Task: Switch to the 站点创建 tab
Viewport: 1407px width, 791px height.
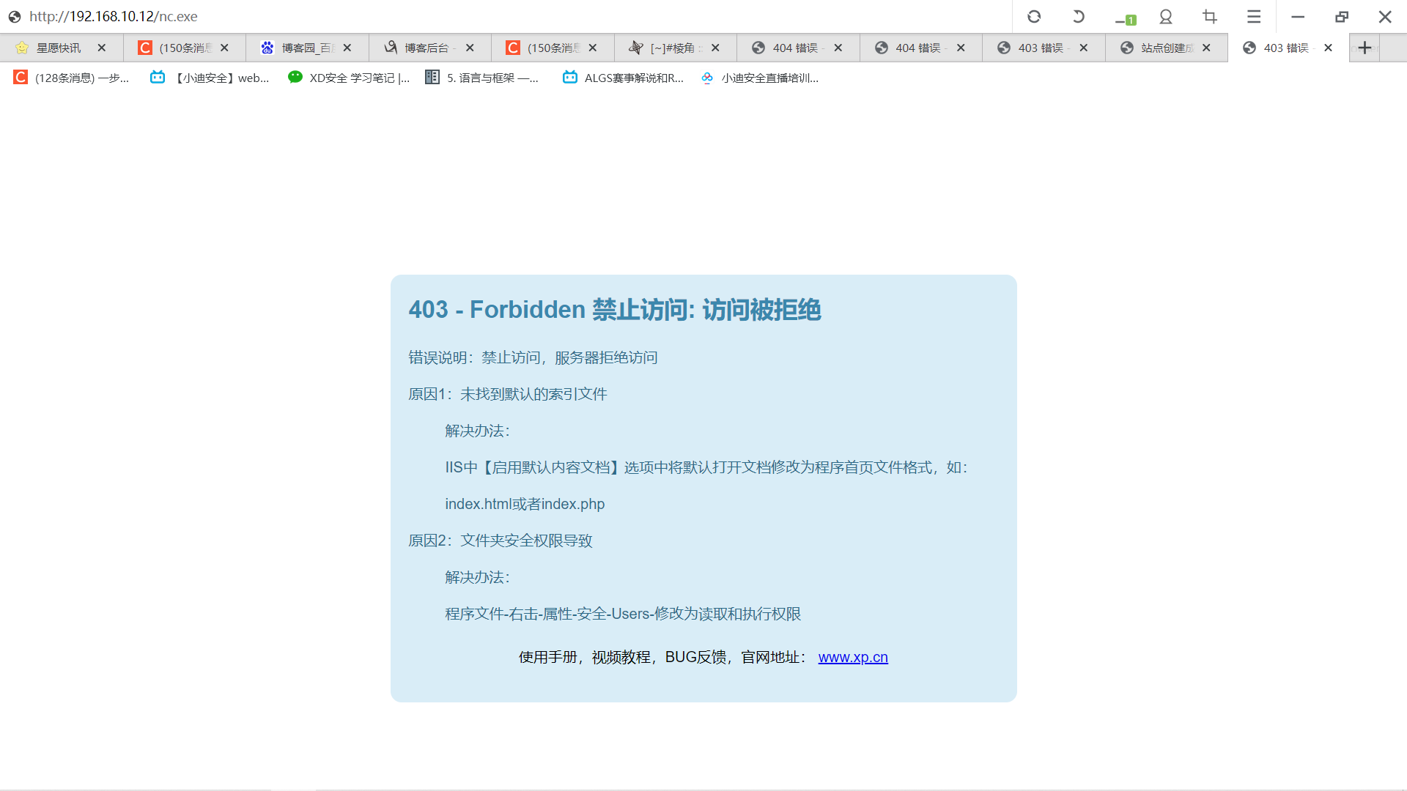Action: click(1165, 48)
